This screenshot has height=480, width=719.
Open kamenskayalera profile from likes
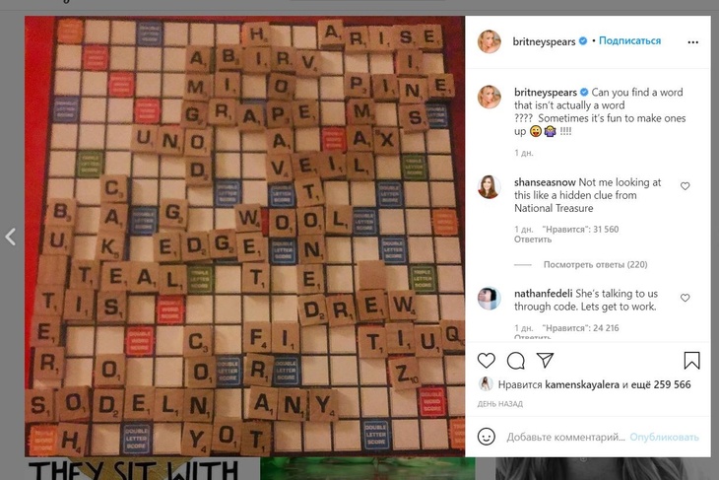tap(582, 384)
